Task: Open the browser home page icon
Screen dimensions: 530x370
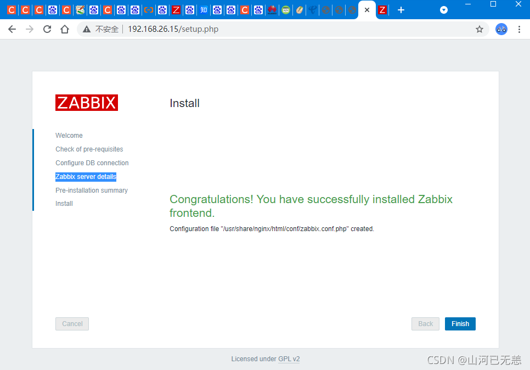Action: point(65,29)
